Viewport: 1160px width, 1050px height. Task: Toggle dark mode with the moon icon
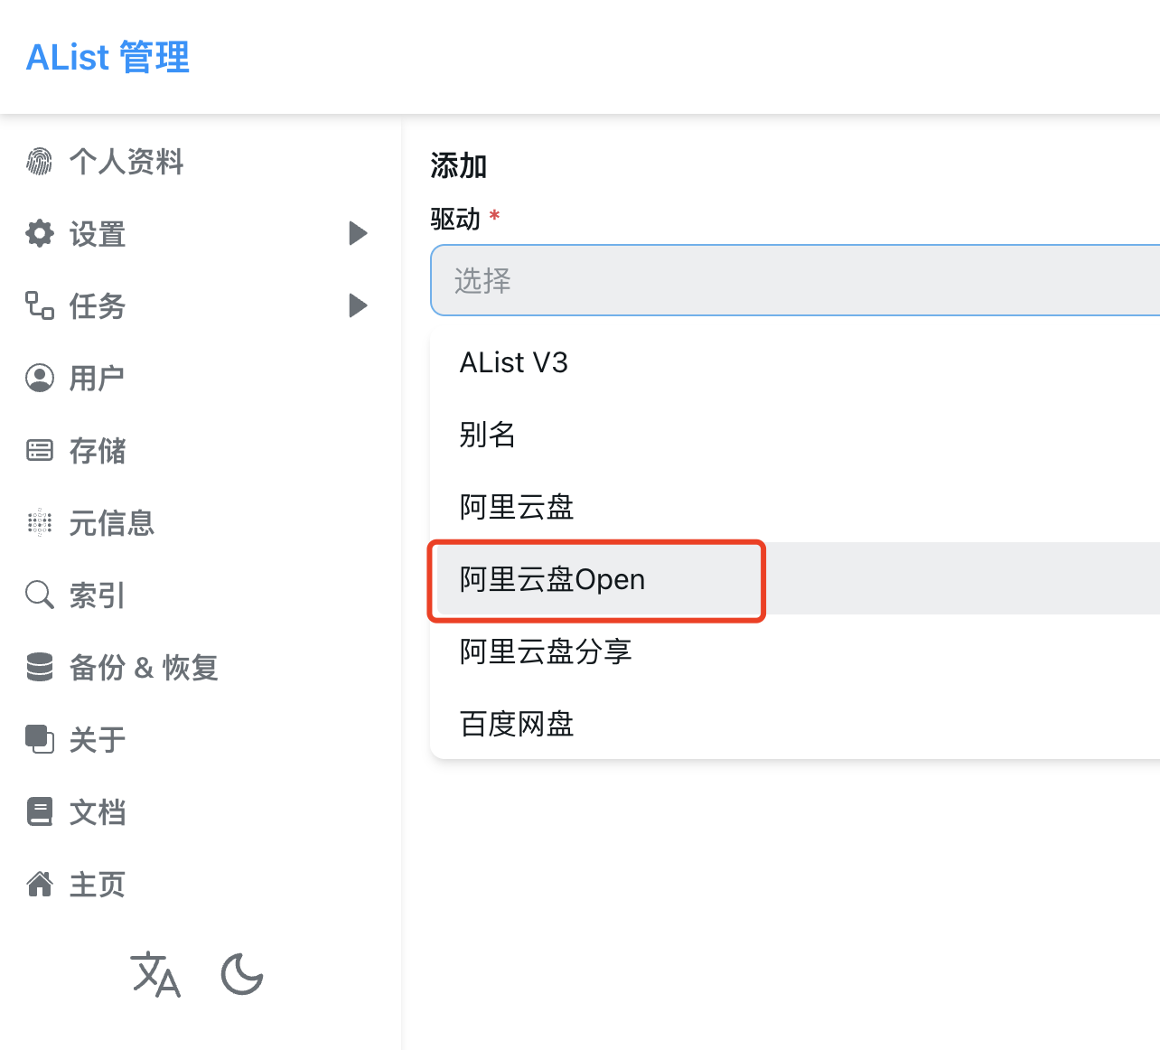[x=241, y=975]
